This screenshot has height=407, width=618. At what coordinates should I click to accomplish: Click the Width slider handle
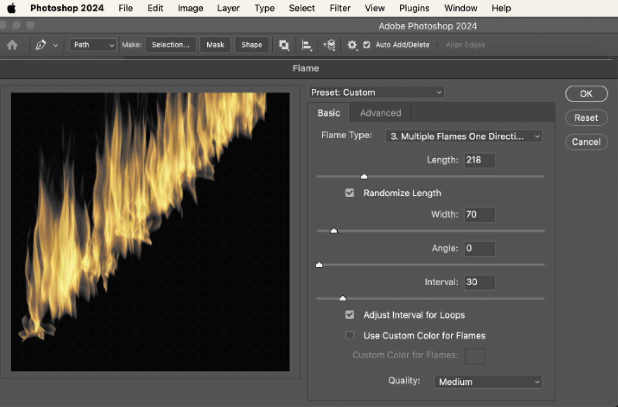tap(334, 231)
